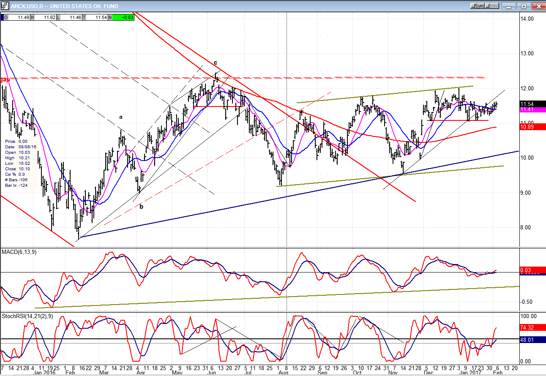Select the magenta 11.41 moving average tag
The width and height of the screenshot is (546, 376).
click(x=527, y=110)
